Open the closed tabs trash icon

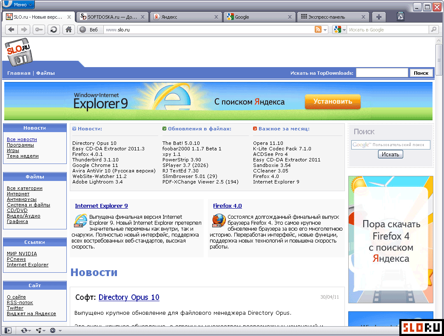pyautogui.click(x=400, y=17)
